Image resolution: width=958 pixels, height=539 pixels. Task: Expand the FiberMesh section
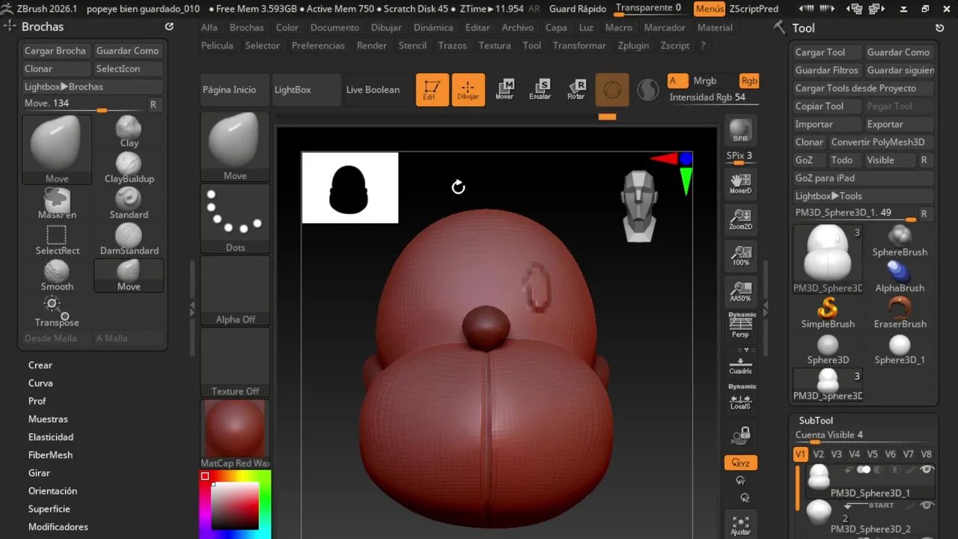[50, 455]
